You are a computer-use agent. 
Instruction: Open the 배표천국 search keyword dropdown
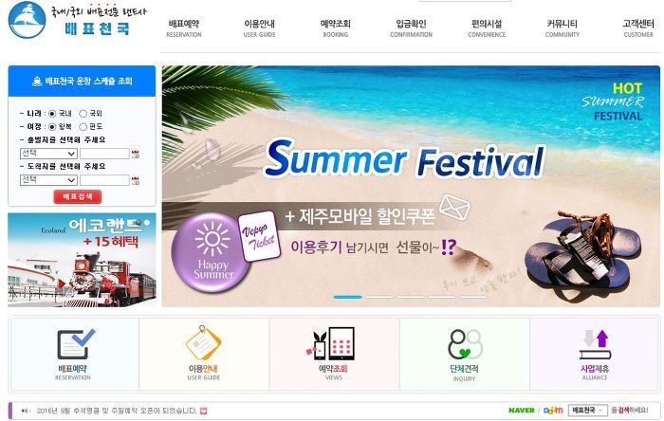pyautogui.click(x=587, y=410)
